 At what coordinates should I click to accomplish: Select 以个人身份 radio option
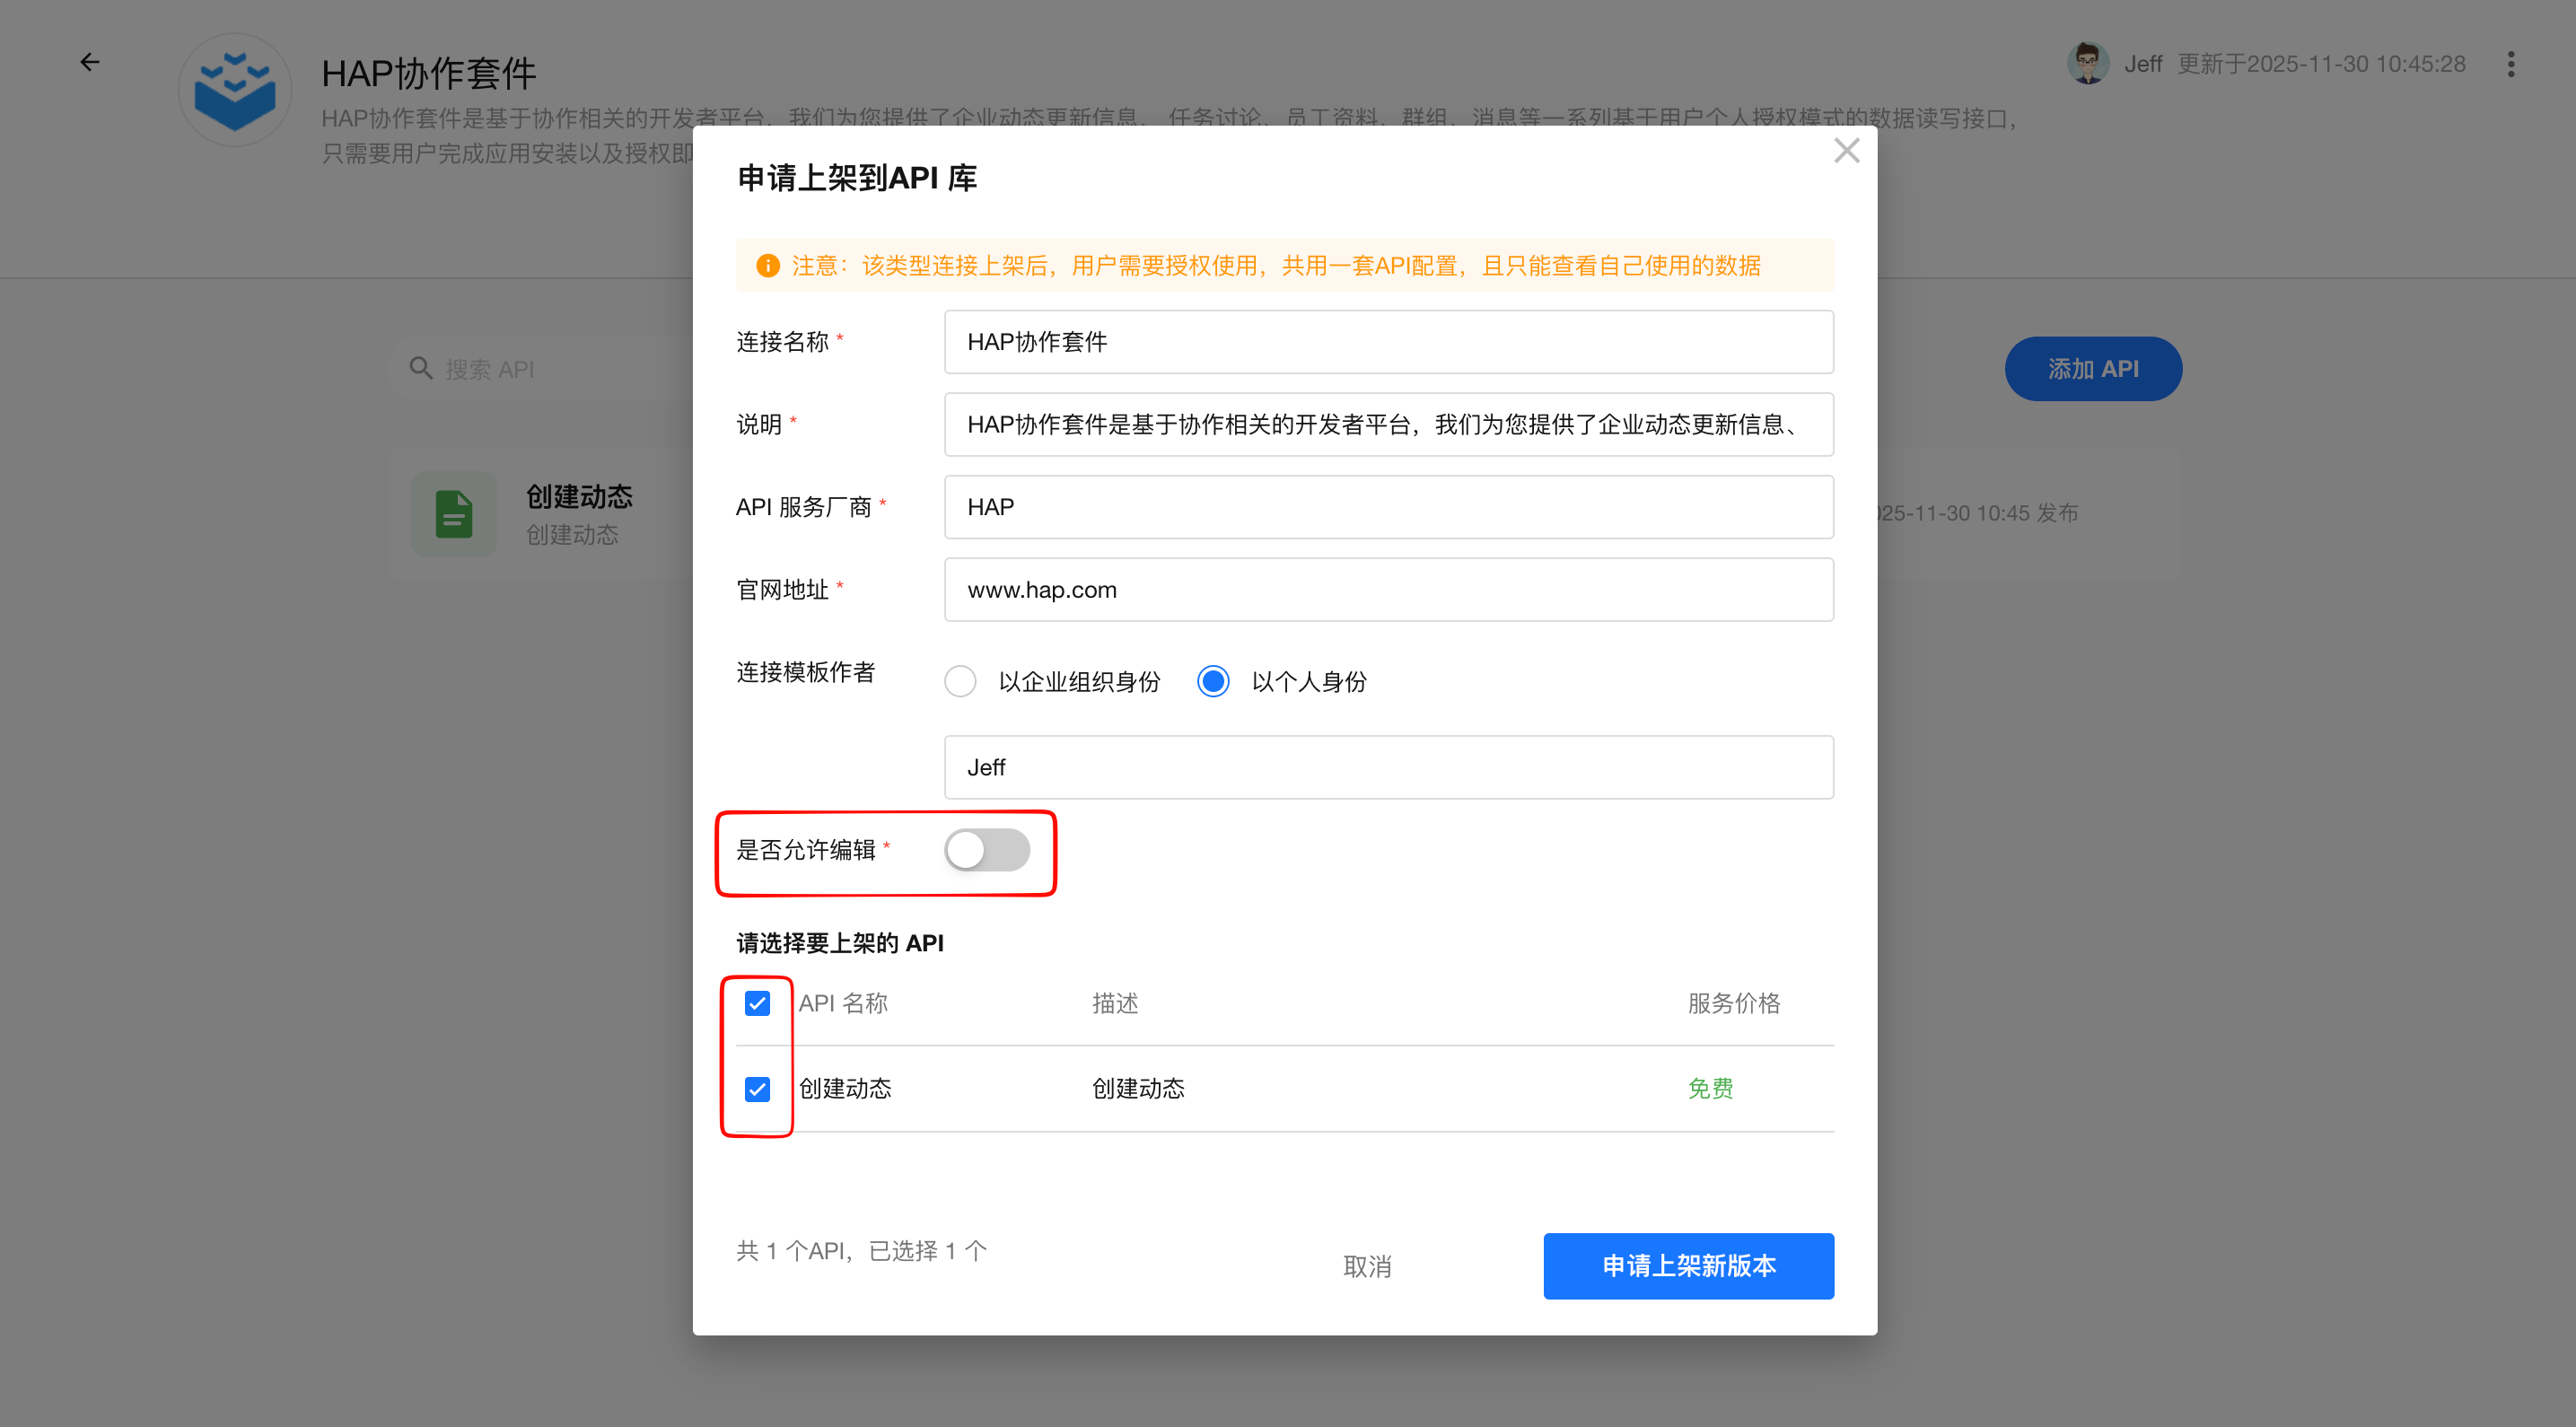(1213, 682)
